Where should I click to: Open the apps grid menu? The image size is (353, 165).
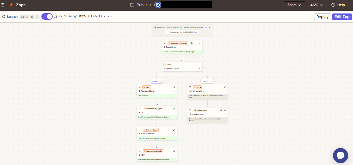(x=3, y=5)
